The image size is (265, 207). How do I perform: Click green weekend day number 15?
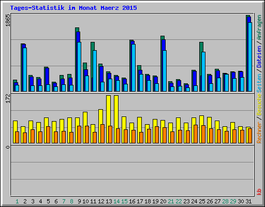(124, 201)
